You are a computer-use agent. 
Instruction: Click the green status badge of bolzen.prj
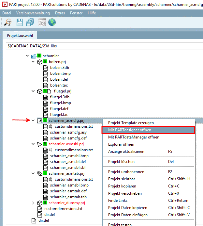pos(45,61)
